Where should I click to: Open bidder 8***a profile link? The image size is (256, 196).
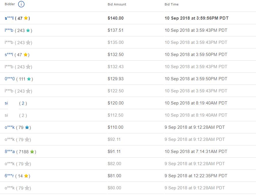tap(9, 152)
